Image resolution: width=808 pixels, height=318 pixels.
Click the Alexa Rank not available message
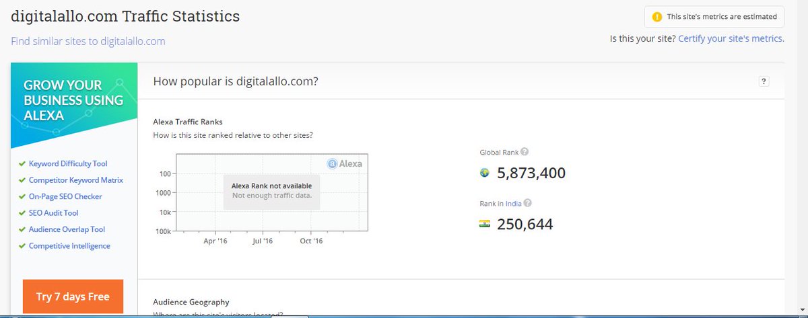coord(271,191)
